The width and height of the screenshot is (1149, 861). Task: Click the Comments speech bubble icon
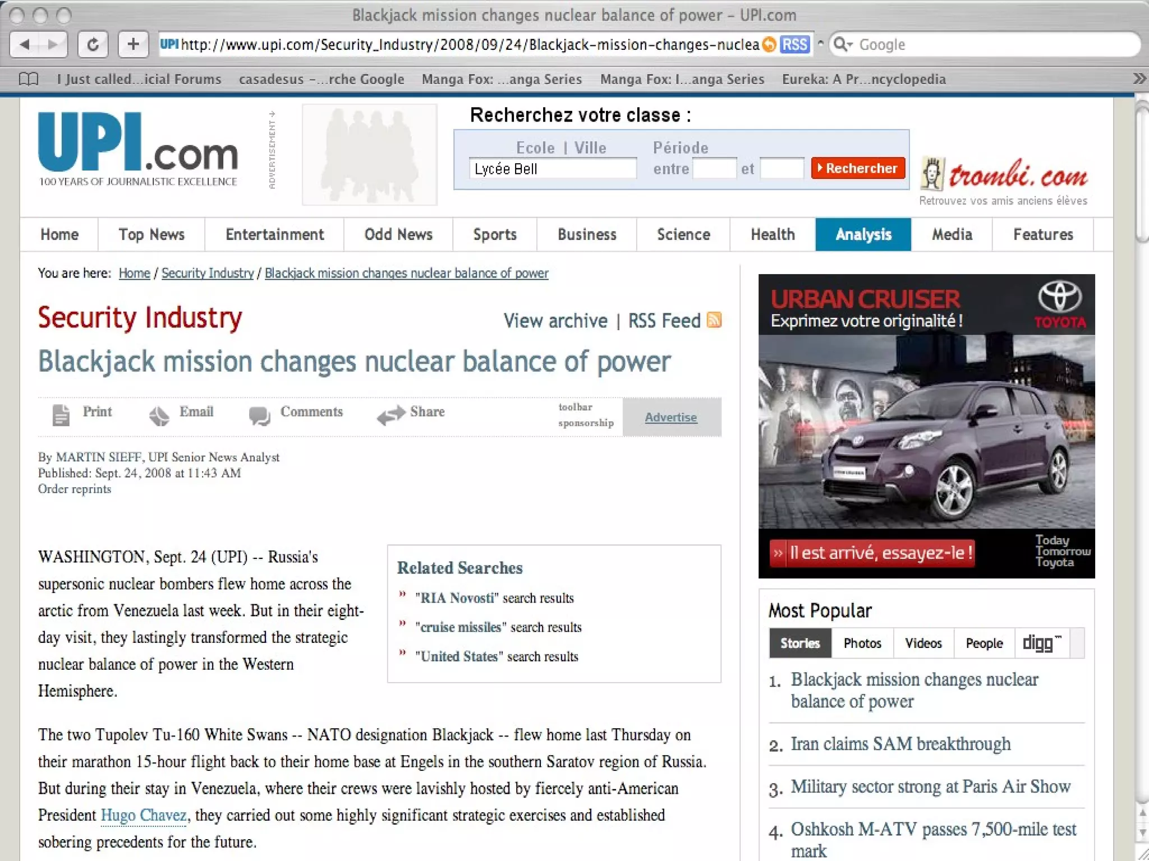pyautogui.click(x=259, y=415)
